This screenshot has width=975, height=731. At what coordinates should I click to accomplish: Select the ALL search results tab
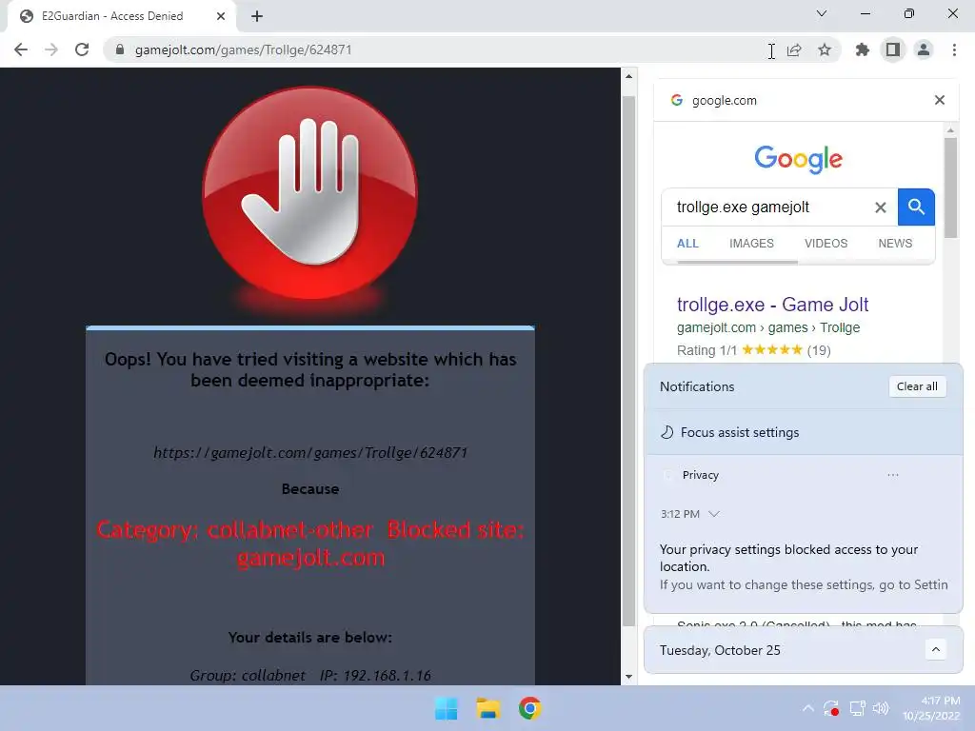687,243
